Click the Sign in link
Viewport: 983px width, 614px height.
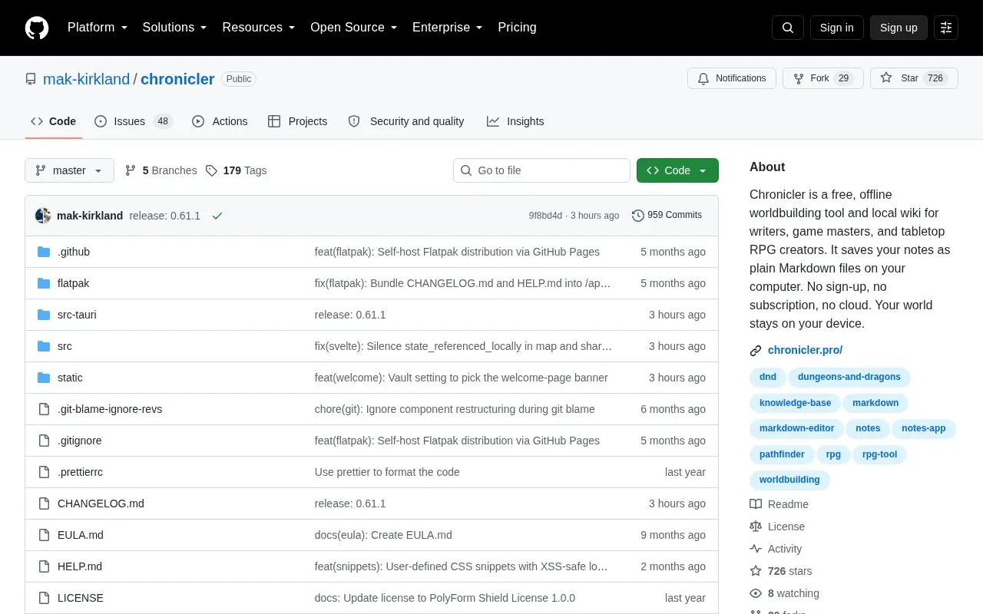pos(836,28)
